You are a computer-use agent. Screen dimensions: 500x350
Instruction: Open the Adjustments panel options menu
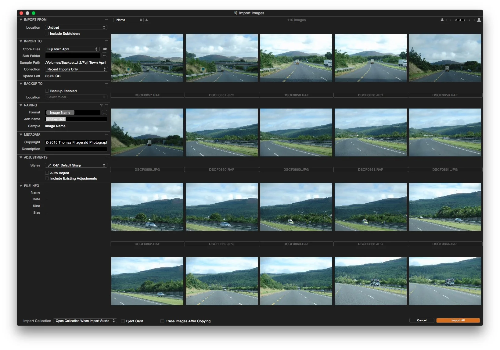click(x=106, y=157)
